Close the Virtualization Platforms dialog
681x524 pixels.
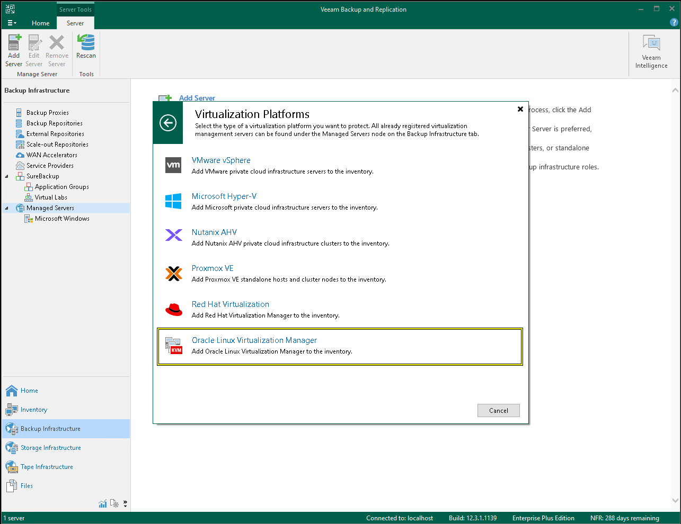(520, 109)
